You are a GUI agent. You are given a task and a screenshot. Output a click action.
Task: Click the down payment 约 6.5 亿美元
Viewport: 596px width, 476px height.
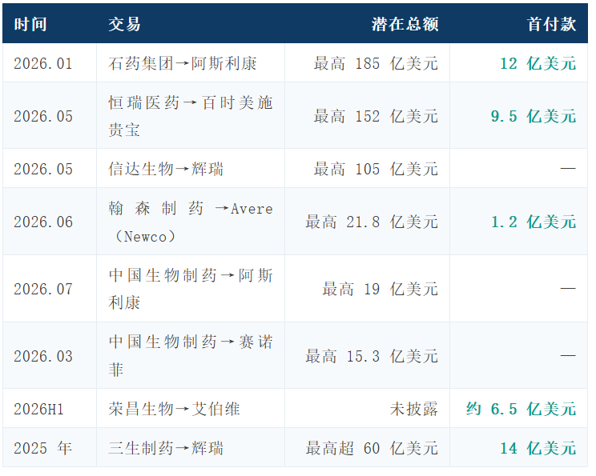click(521, 409)
